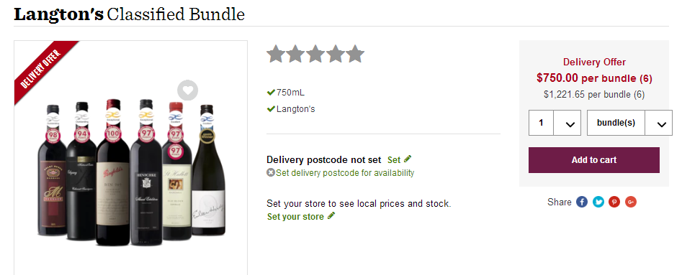700x275 pixels.
Task: Share on Google Plus
Action: click(630, 202)
